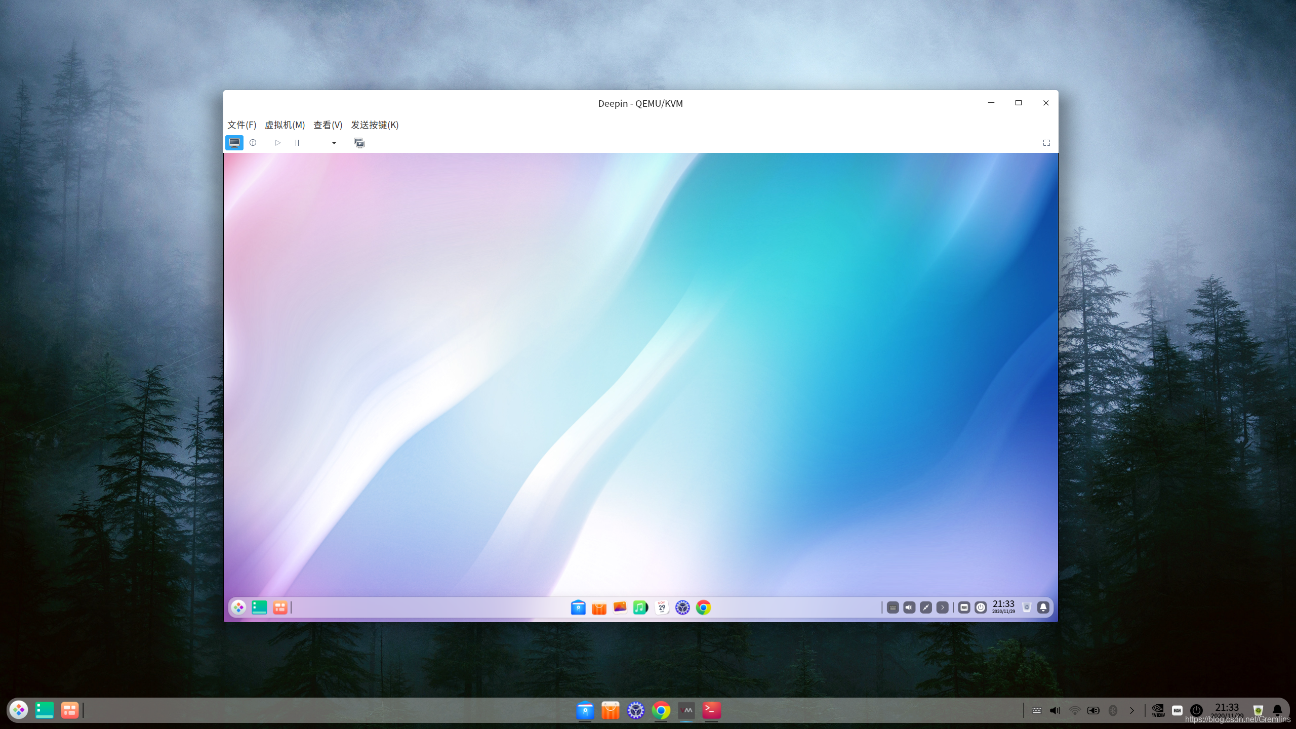Open the 发送按键(K) menu
This screenshot has height=729, width=1296.
coord(375,125)
